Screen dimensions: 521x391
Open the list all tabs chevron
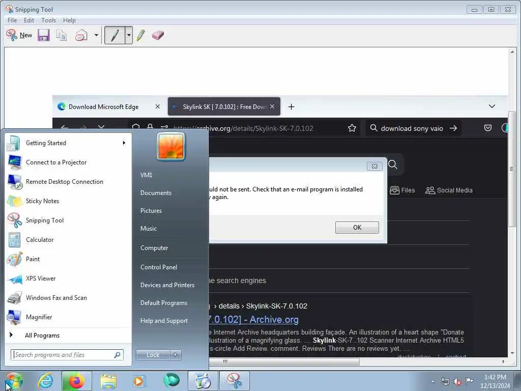click(x=492, y=106)
